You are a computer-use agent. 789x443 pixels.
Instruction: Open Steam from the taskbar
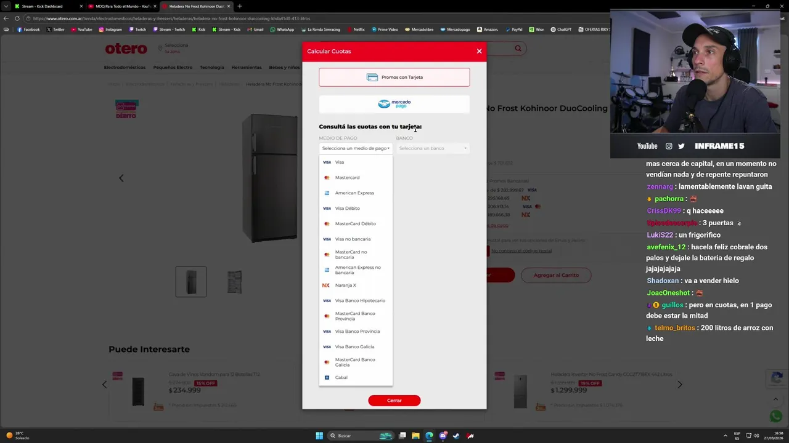(456, 436)
